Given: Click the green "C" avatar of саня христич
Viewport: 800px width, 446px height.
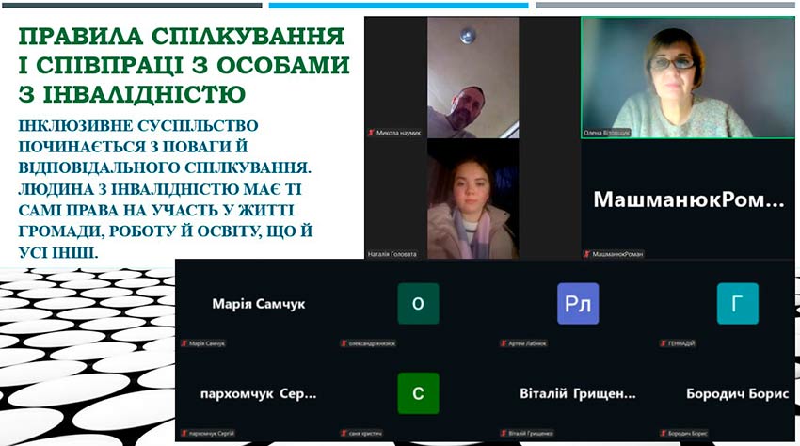Looking at the screenshot, I should (x=418, y=393).
